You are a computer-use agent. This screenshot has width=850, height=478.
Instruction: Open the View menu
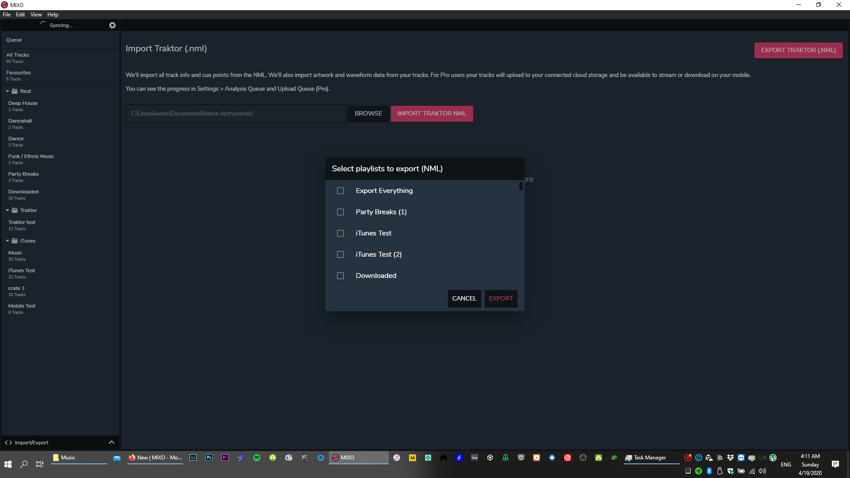[x=36, y=15]
